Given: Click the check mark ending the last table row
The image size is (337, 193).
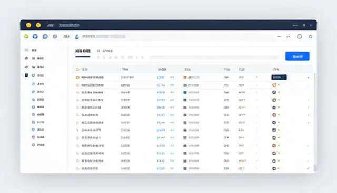Looking at the screenshot, I should 308,168.
